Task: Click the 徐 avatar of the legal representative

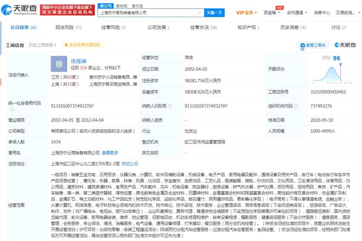Action: click(59, 64)
